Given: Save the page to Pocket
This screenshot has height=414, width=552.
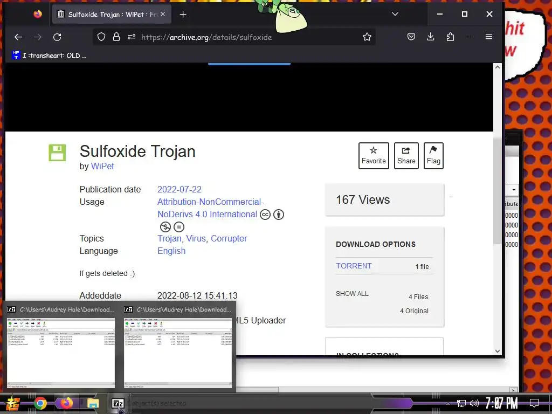Looking at the screenshot, I should pos(411,37).
